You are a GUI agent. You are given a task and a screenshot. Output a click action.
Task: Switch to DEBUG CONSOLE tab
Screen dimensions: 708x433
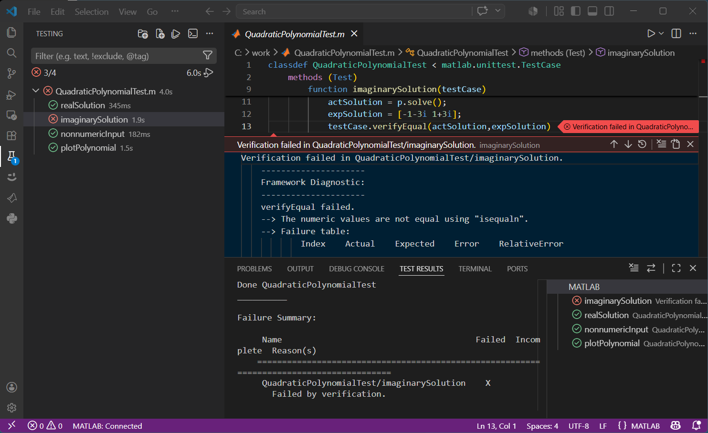tap(357, 269)
